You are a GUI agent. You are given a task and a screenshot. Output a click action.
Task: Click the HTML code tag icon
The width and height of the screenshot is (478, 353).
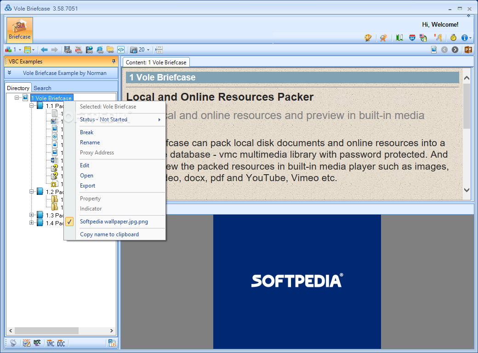(x=121, y=50)
